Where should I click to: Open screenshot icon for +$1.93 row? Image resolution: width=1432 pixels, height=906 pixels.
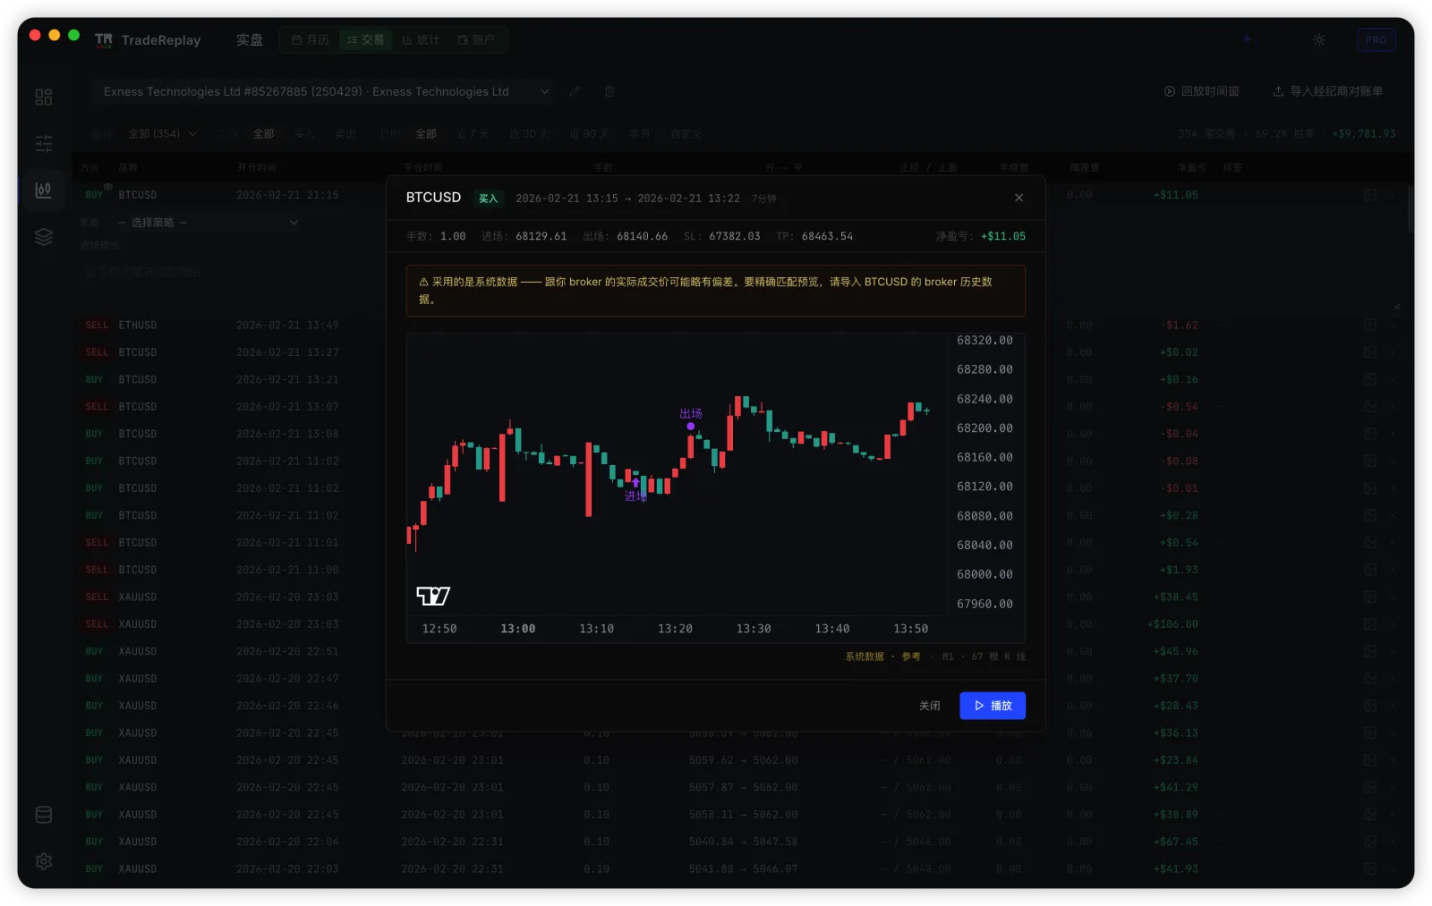[1369, 570]
